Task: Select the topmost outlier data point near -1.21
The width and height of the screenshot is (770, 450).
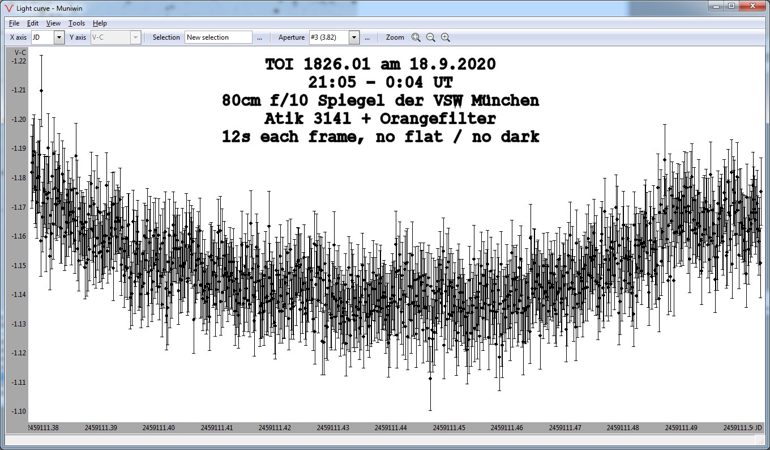Action: [41, 90]
